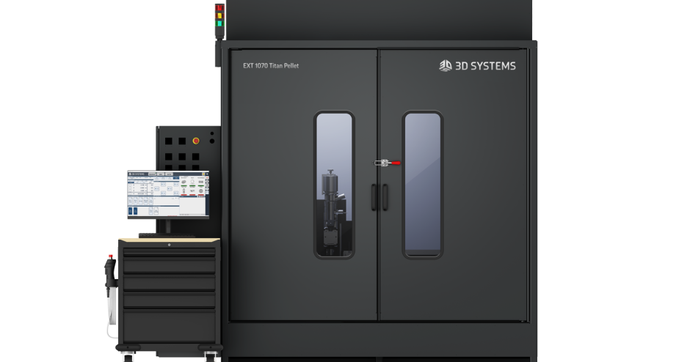Click the yellow light on the signal tower
The height and width of the screenshot is (362, 690).
pos(218,16)
